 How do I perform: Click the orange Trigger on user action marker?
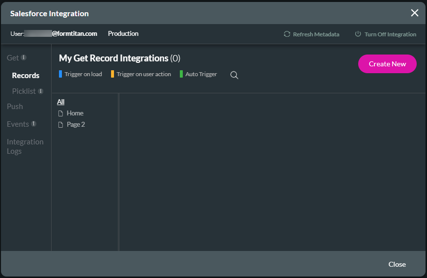click(113, 74)
